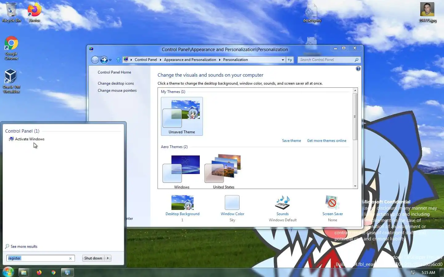444x277 pixels.
Task: Click the Start button orb
Action: click(x=8, y=272)
